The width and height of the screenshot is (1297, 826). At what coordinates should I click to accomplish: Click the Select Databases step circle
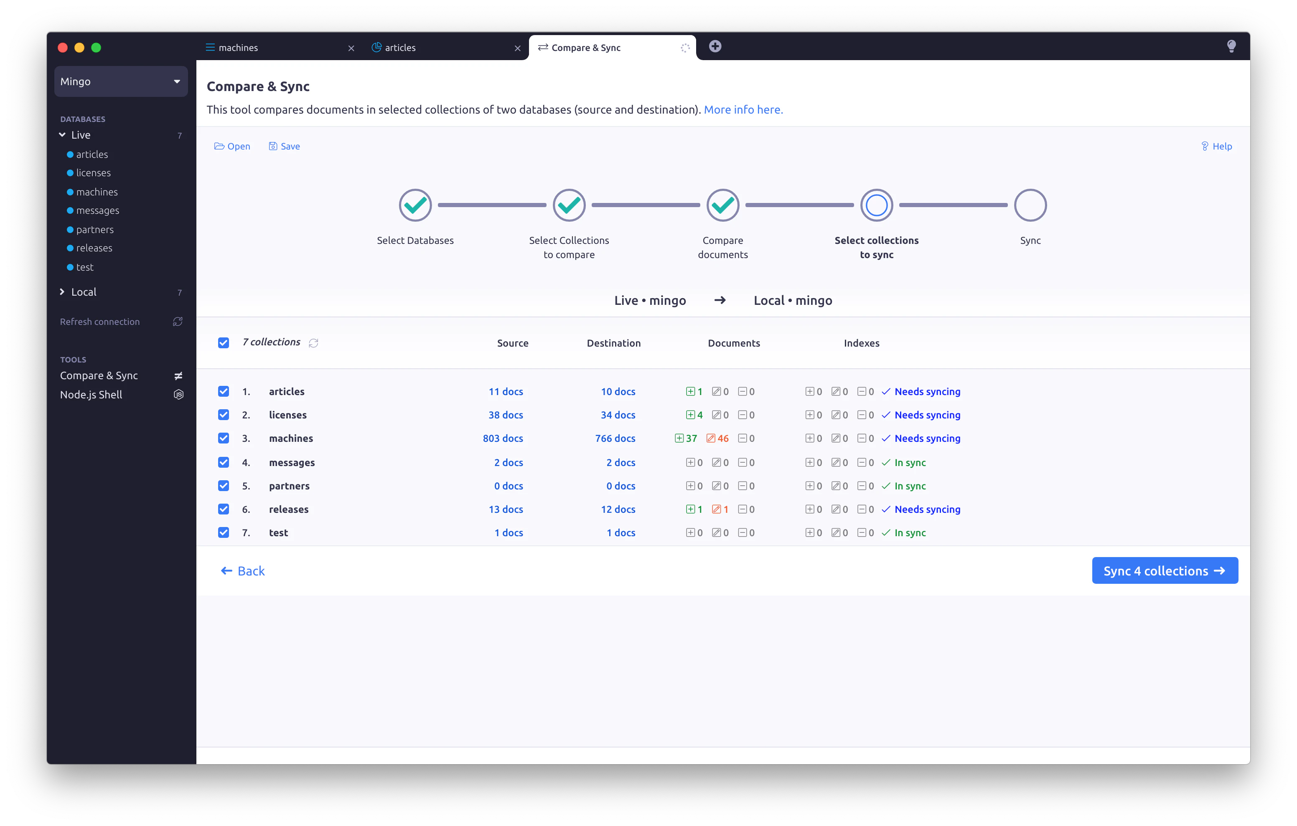[x=415, y=205]
